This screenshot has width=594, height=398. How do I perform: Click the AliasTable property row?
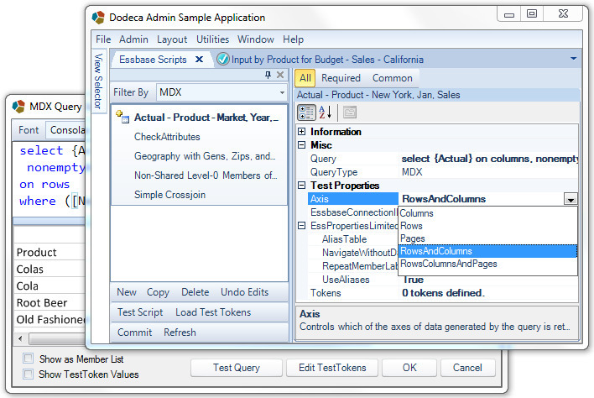pyautogui.click(x=352, y=239)
